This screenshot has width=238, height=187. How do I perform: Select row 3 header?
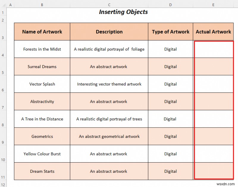click(x=3, y=32)
